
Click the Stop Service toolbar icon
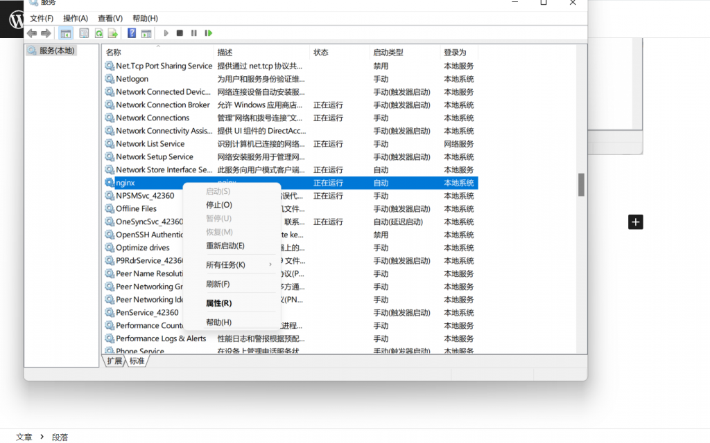pos(180,33)
